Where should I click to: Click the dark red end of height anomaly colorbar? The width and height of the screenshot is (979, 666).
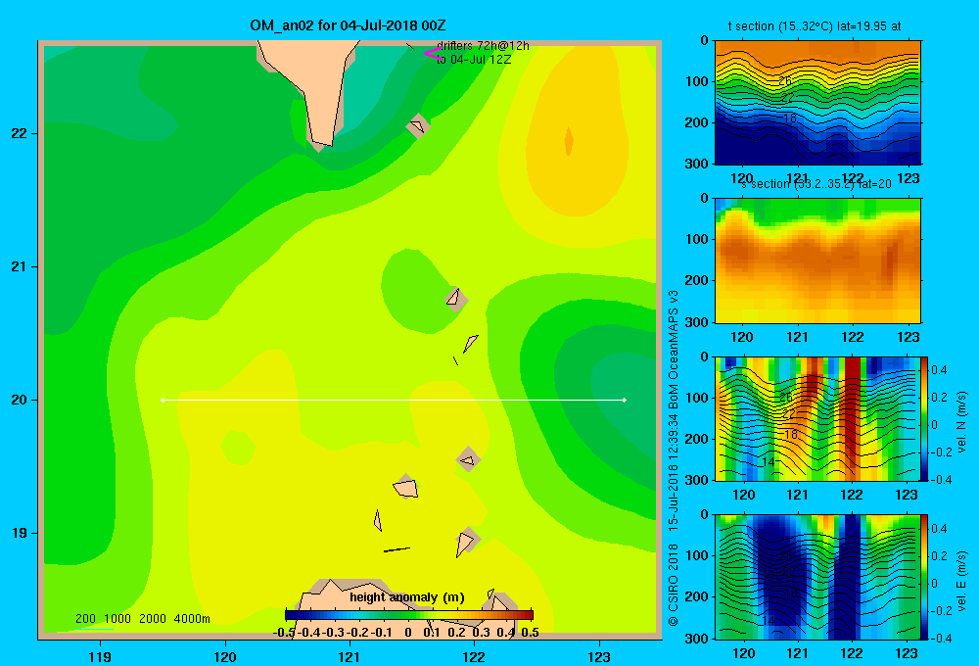[x=527, y=615]
